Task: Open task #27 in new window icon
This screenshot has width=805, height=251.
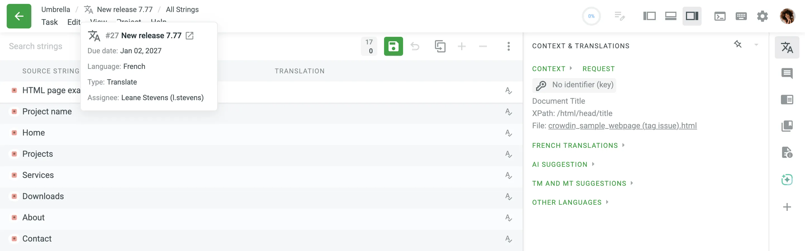Action: (190, 35)
